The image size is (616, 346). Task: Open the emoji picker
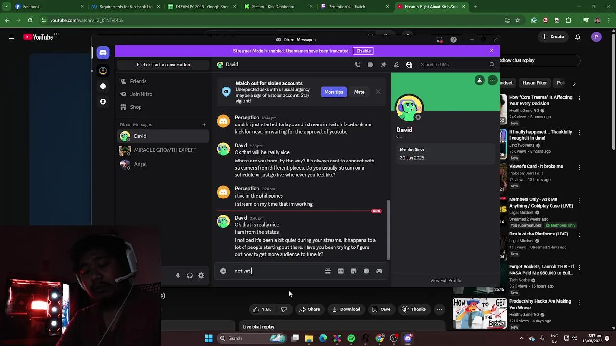(x=366, y=271)
